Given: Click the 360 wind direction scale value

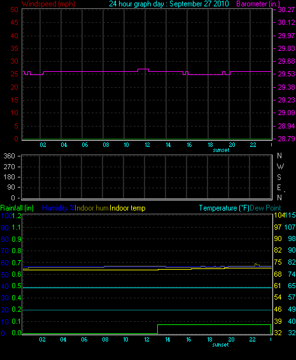Looking at the screenshot, I should pyautogui.click(x=9, y=156).
